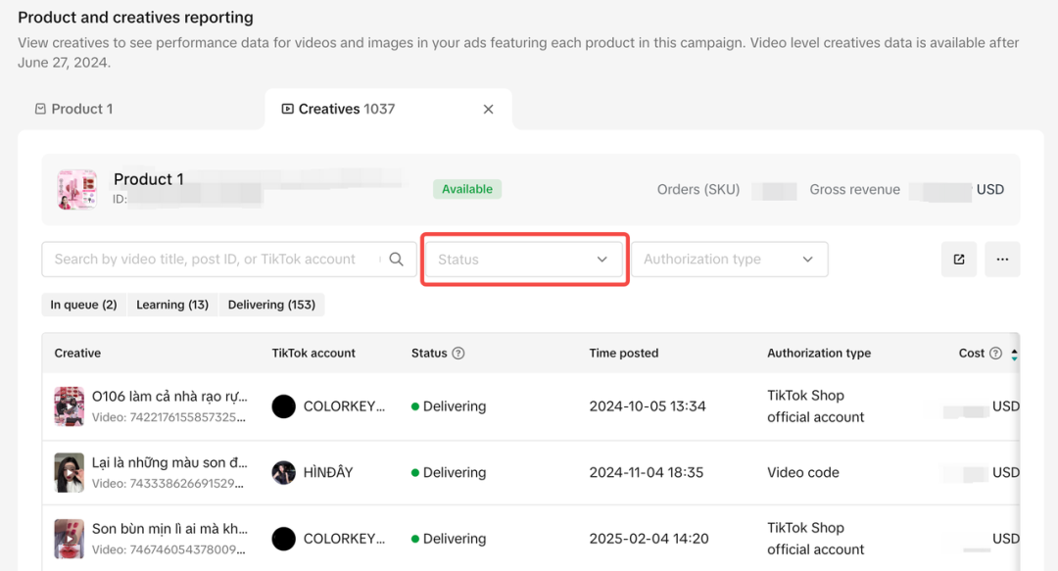Filter by Delivering (153) chip
The height and width of the screenshot is (571, 1058).
(271, 305)
